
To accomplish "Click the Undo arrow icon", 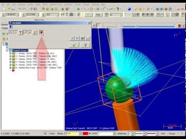I will tap(20, 9).
